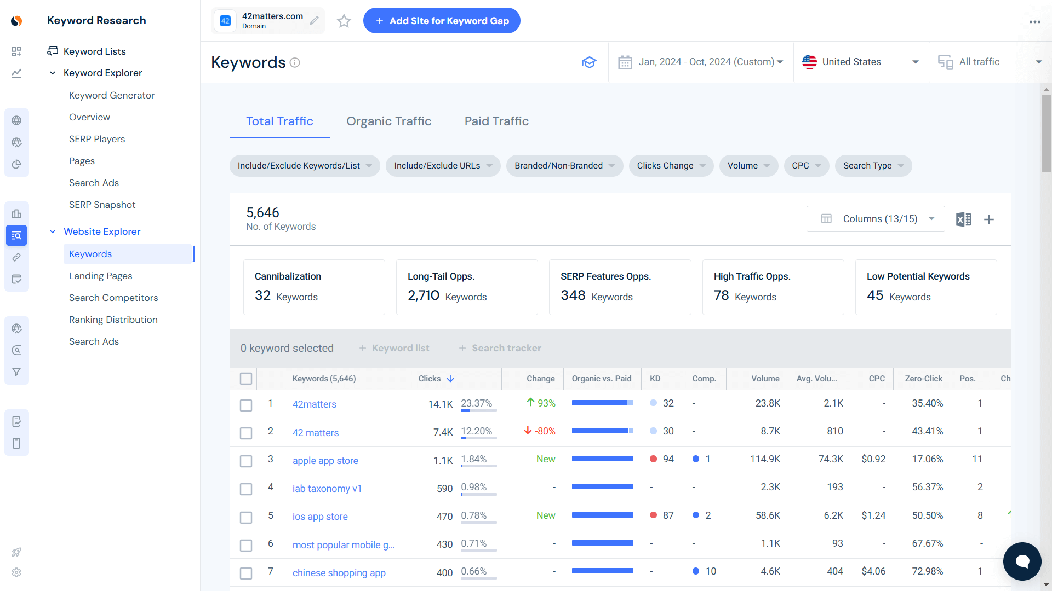
Task: Open Search Competitors in sidebar
Action: [x=113, y=298]
